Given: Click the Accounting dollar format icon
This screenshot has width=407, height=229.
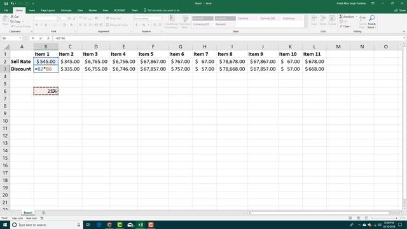Looking at the screenshot, I should click(137, 25).
